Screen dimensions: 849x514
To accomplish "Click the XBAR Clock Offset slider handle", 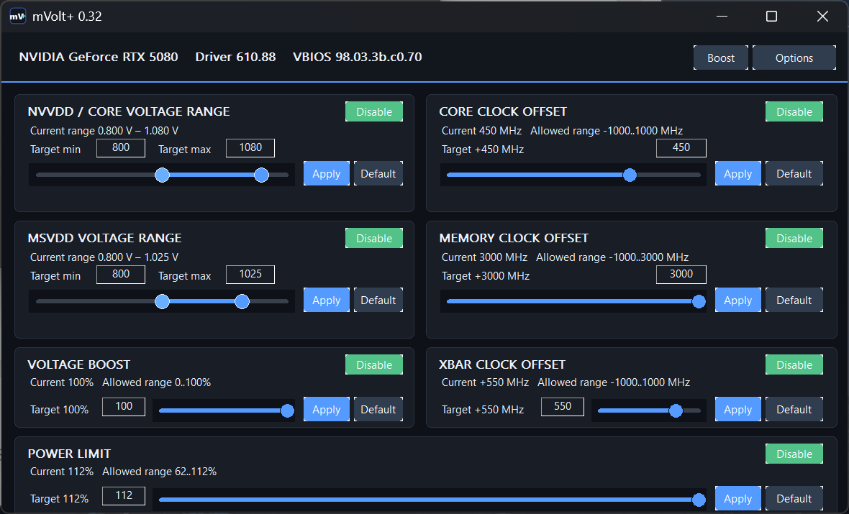I will click(x=676, y=410).
